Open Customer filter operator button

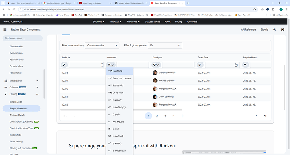pos(111,65)
